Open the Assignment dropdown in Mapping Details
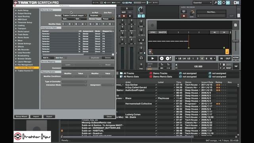This screenshot has width=254, height=143. tap(108, 85)
